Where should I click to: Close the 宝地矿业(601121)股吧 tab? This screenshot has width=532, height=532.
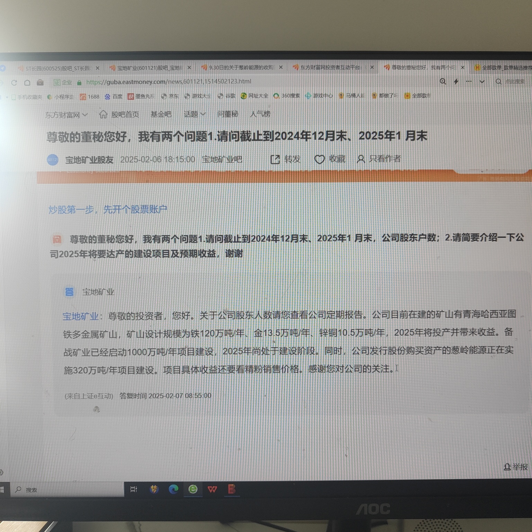pyautogui.click(x=189, y=68)
